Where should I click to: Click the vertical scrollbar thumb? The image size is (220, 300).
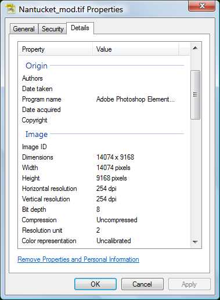(195, 95)
